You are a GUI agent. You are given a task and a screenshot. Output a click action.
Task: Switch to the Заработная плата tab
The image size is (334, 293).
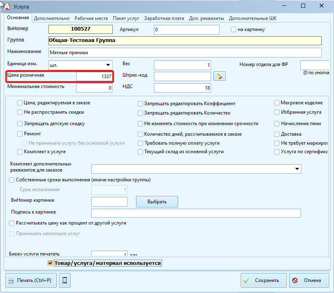coord(164,18)
